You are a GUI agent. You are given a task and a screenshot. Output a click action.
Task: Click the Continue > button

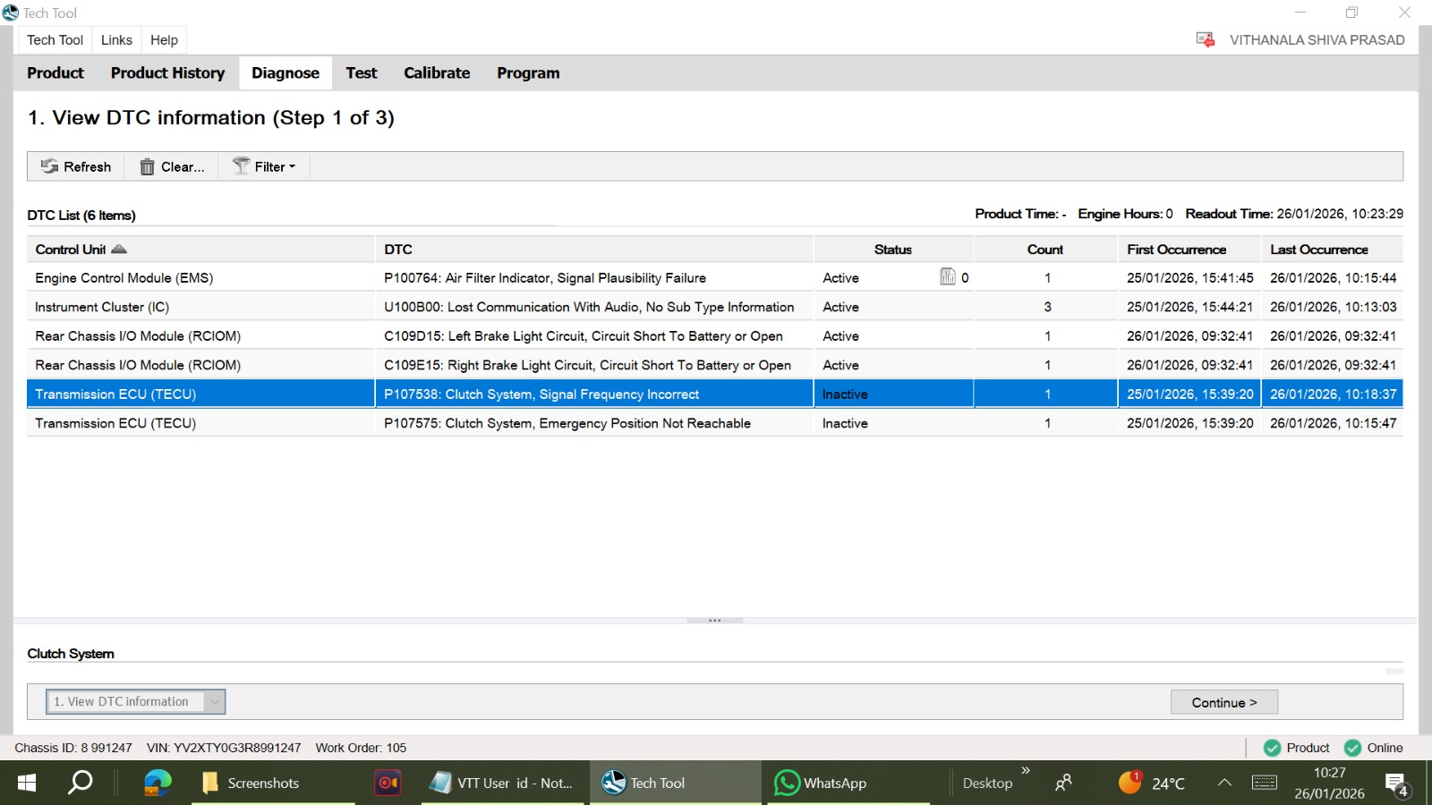(1224, 702)
